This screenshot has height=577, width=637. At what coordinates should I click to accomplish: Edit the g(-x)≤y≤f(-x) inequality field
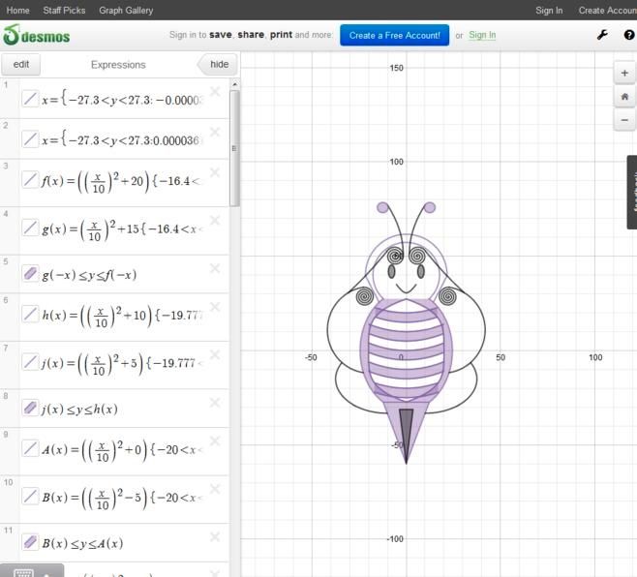(x=89, y=275)
